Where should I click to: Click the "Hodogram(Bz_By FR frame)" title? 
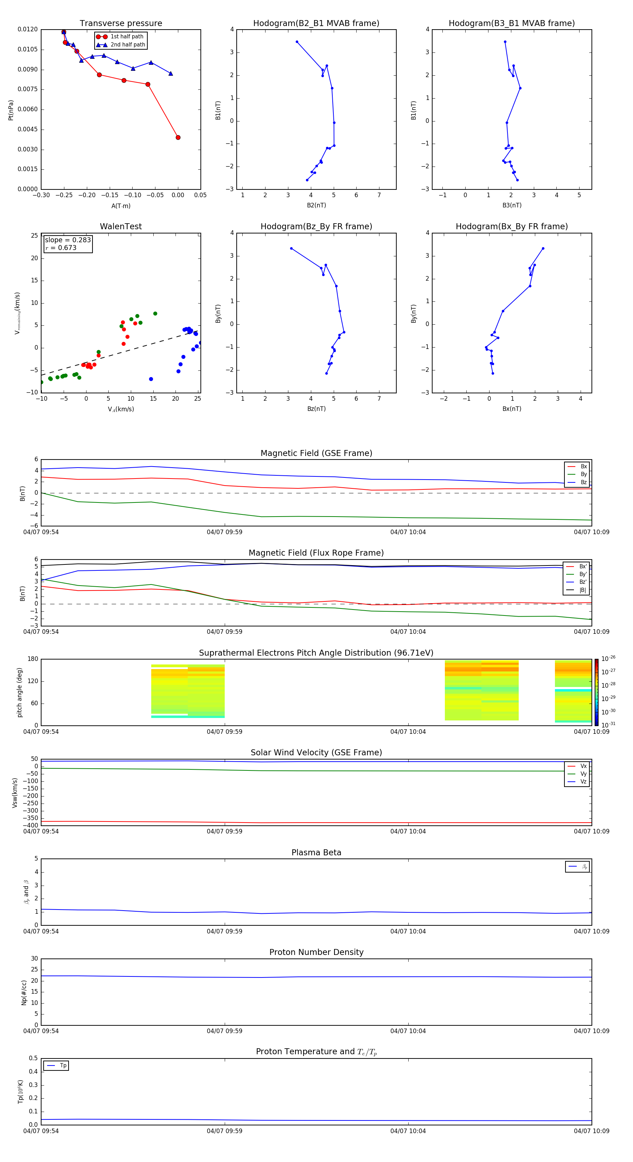[316, 226]
